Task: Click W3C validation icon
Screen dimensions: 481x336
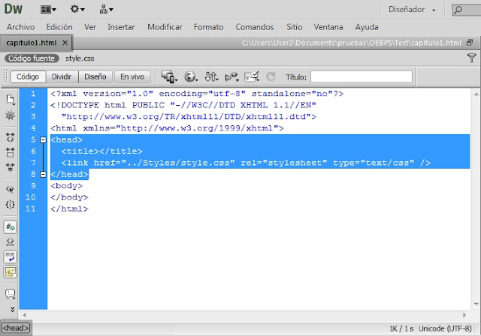Action: [x=231, y=76]
